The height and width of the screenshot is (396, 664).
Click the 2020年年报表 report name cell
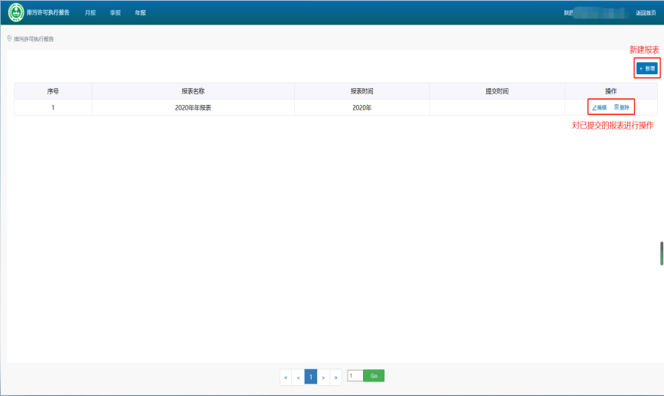[193, 108]
